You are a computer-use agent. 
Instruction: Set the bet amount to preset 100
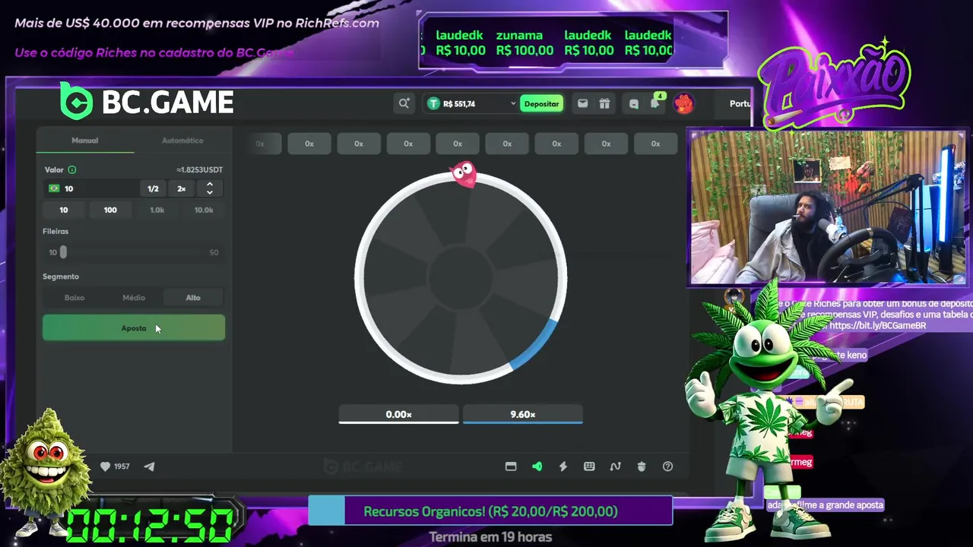(x=110, y=210)
